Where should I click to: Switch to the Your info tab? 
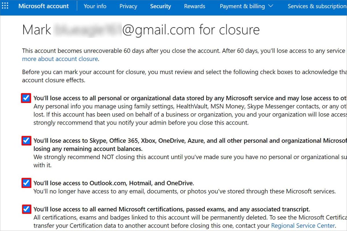point(95,6)
